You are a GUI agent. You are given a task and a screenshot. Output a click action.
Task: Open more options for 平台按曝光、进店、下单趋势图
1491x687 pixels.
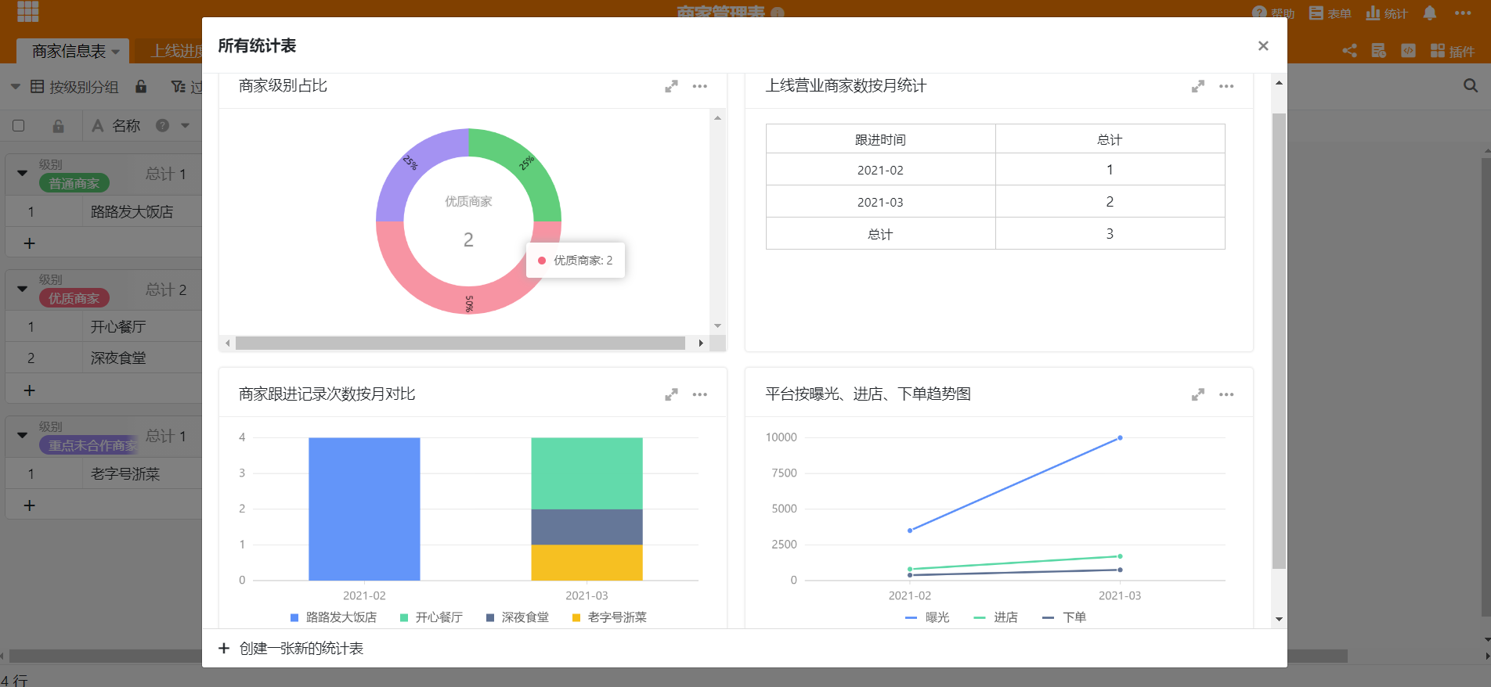[x=1226, y=395]
